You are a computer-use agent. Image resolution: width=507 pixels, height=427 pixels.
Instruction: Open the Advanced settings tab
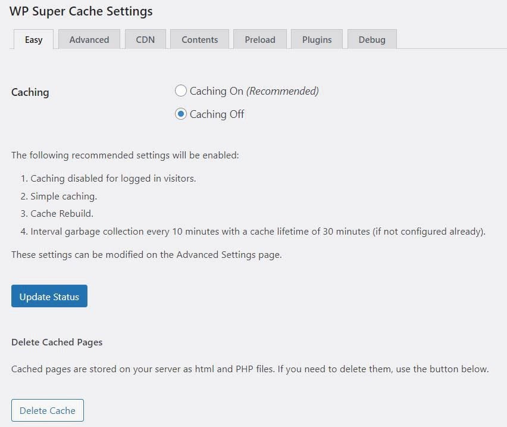point(89,40)
